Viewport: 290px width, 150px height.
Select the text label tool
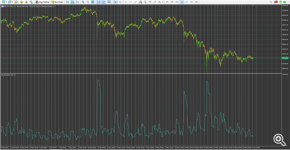(x=150, y=2)
